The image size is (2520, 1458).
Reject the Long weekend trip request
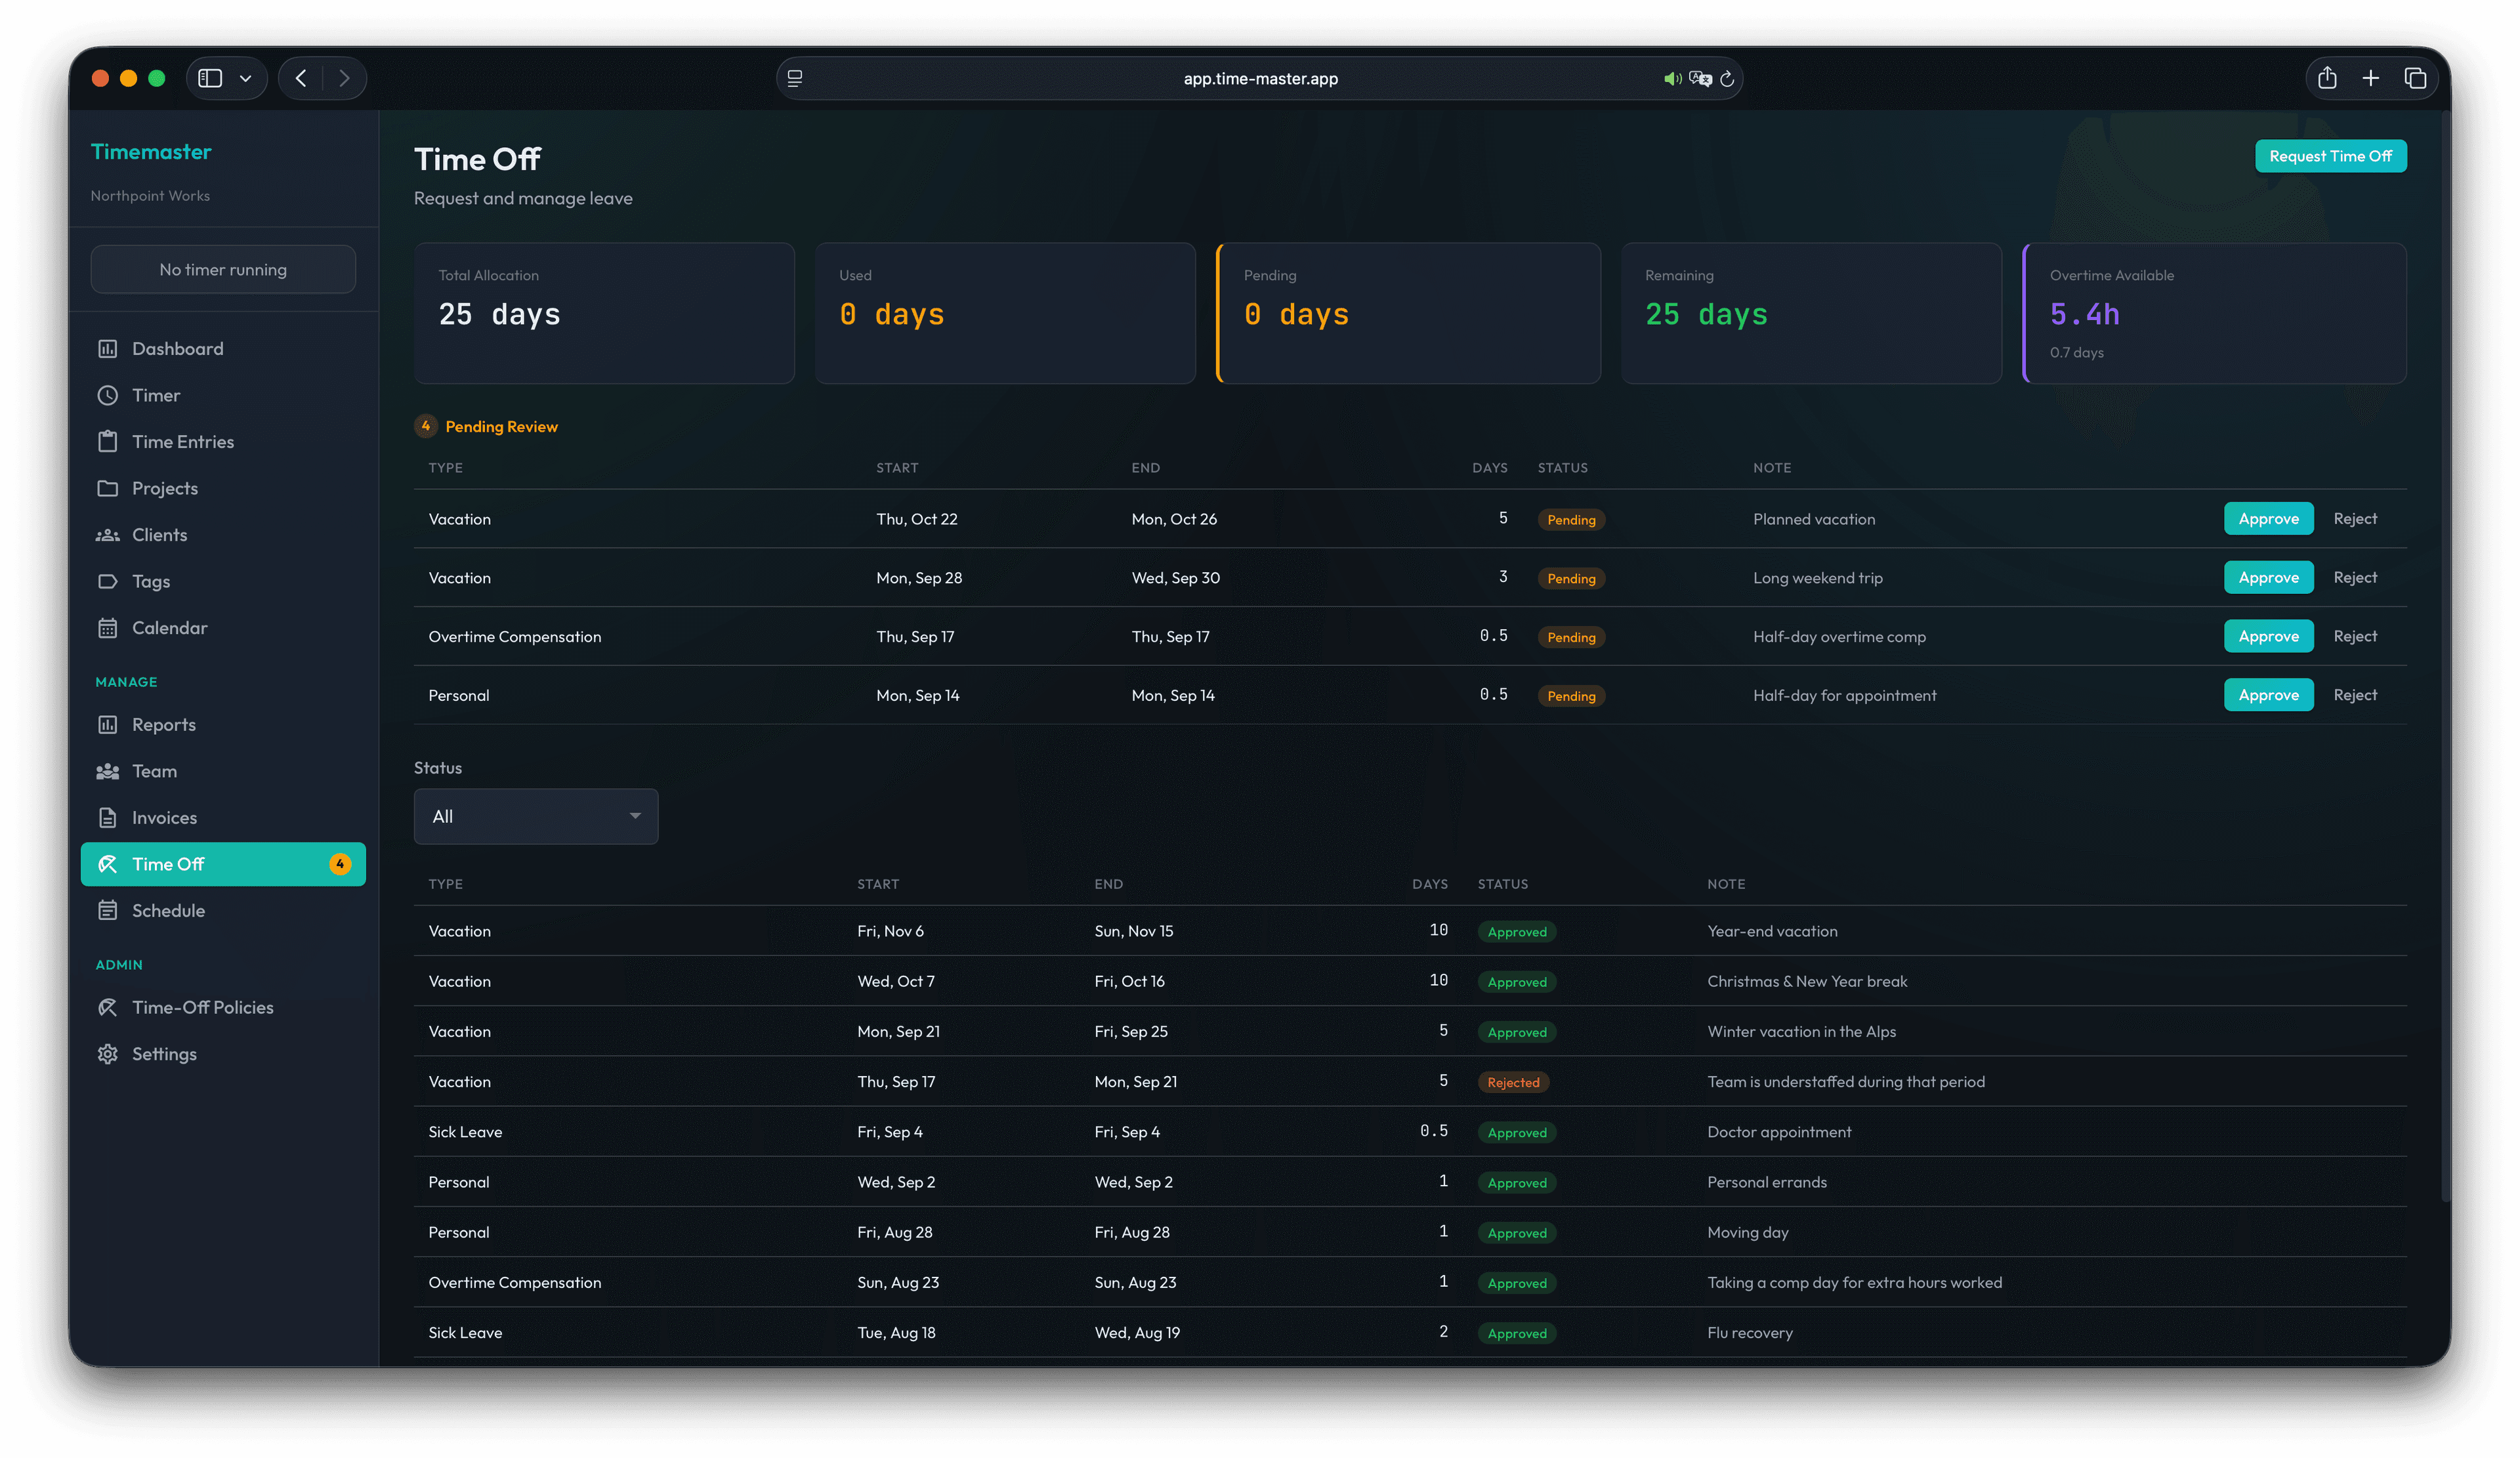[x=2354, y=577]
